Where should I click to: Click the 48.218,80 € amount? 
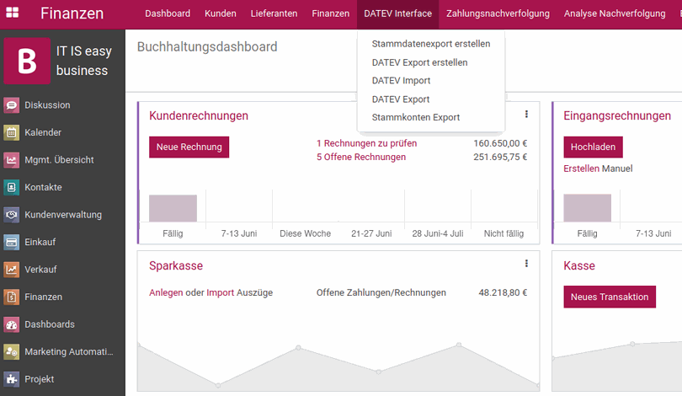[503, 292]
